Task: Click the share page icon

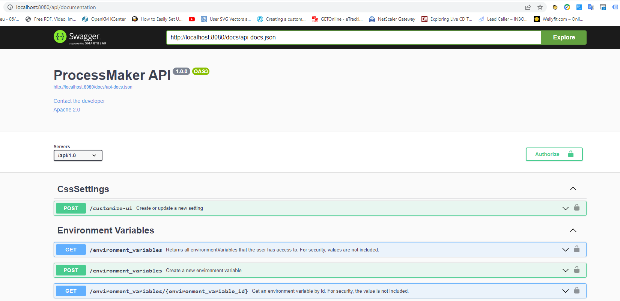Action: [x=528, y=7]
